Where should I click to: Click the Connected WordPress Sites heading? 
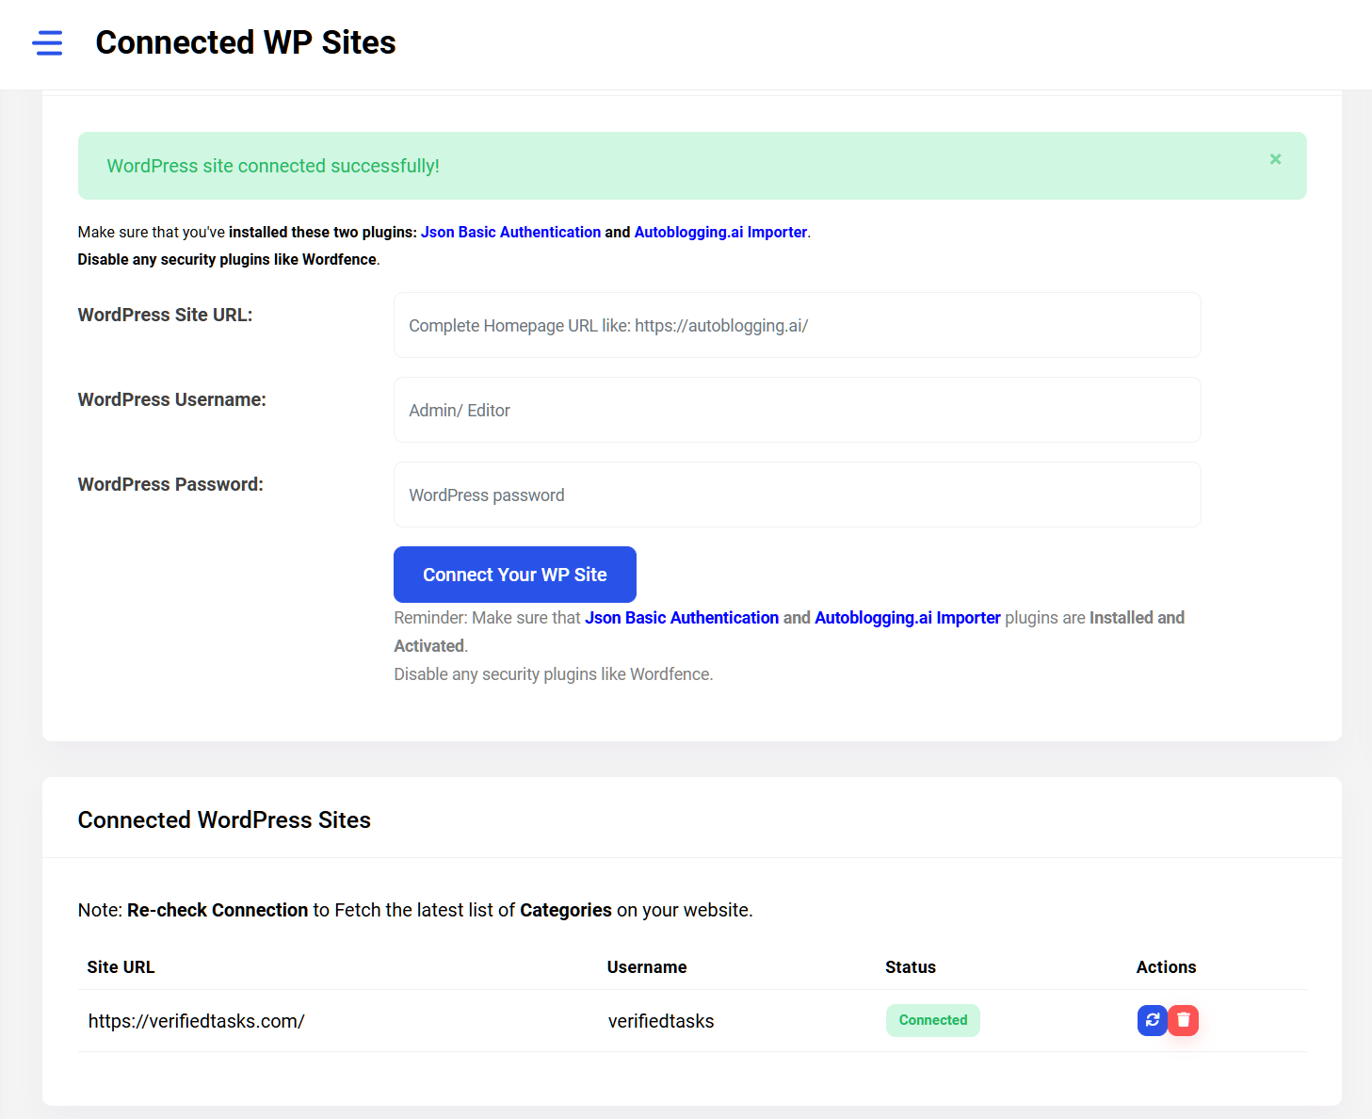224,820
